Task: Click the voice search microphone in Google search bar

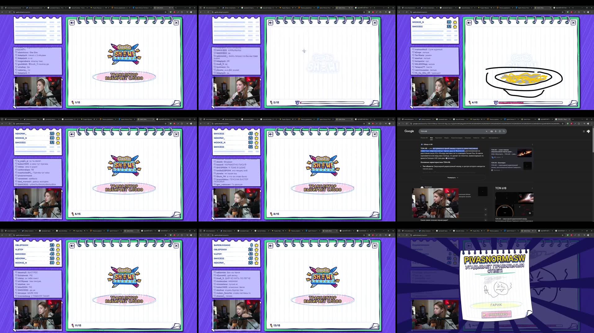Action: click(496, 131)
